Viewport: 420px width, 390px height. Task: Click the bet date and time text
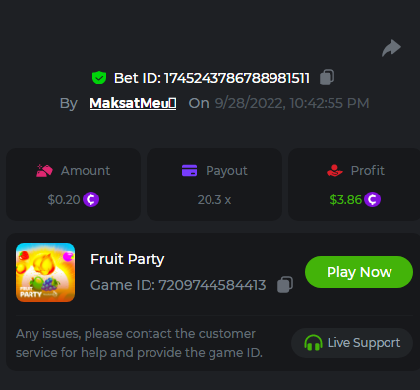click(x=292, y=103)
